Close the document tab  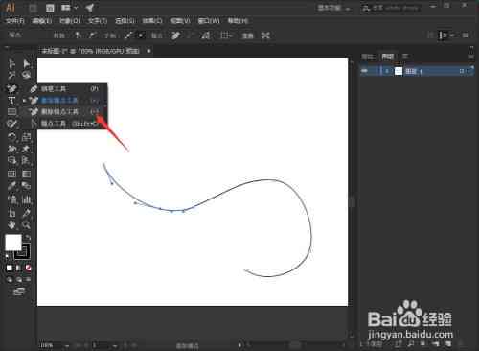pos(148,51)
